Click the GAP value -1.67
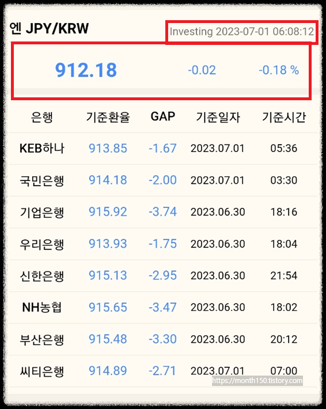 pyautogui.click(x=163, y=149)
